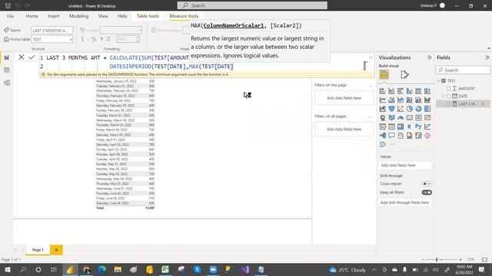
Task: Select the decomposition tree visual
Action: tap(383, 136)
